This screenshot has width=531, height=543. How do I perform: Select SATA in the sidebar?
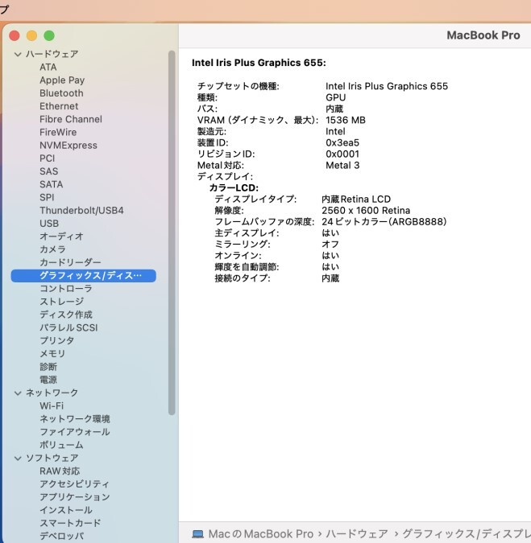coord(51,184)
